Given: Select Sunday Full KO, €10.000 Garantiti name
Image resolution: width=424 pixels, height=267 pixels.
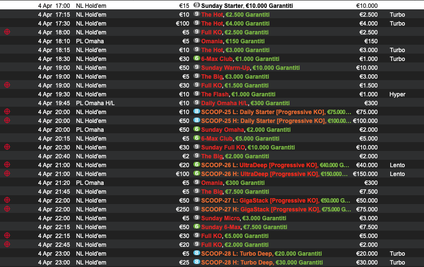Looking at the screenshot, I should [x=248, y=148].
